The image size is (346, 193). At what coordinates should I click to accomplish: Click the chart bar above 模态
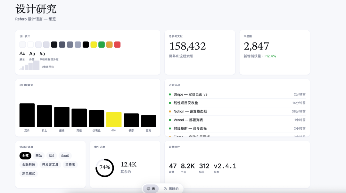[x=131, y=120]
